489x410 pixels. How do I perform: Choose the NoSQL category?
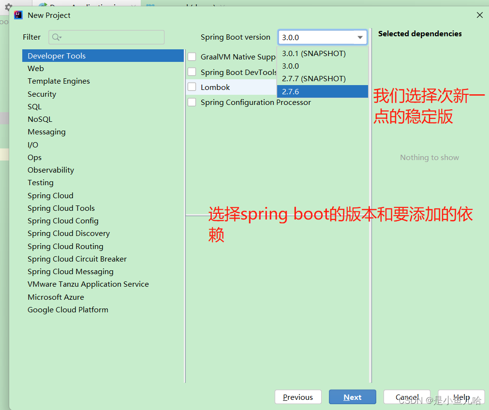(103, 119)
